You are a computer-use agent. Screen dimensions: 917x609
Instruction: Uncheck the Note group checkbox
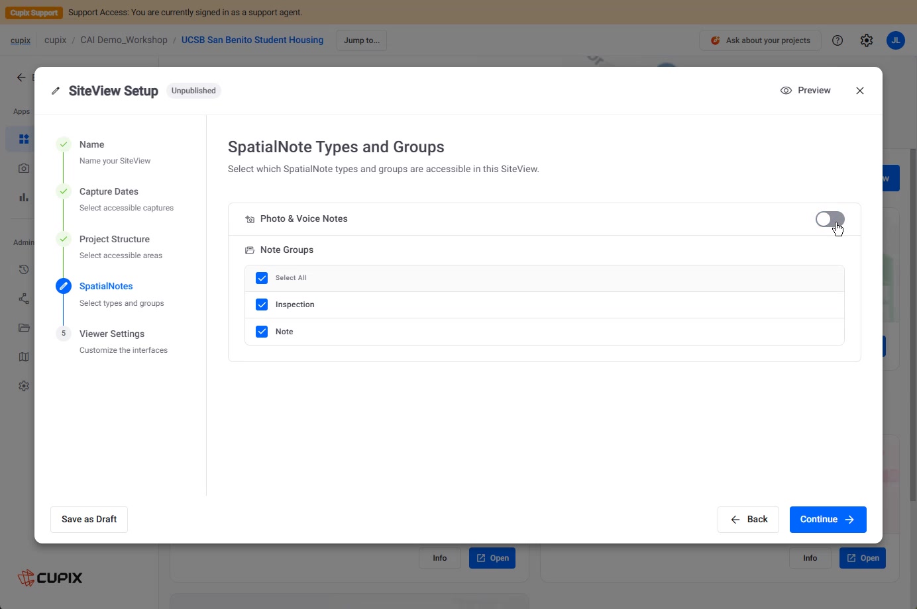[262, 332]
